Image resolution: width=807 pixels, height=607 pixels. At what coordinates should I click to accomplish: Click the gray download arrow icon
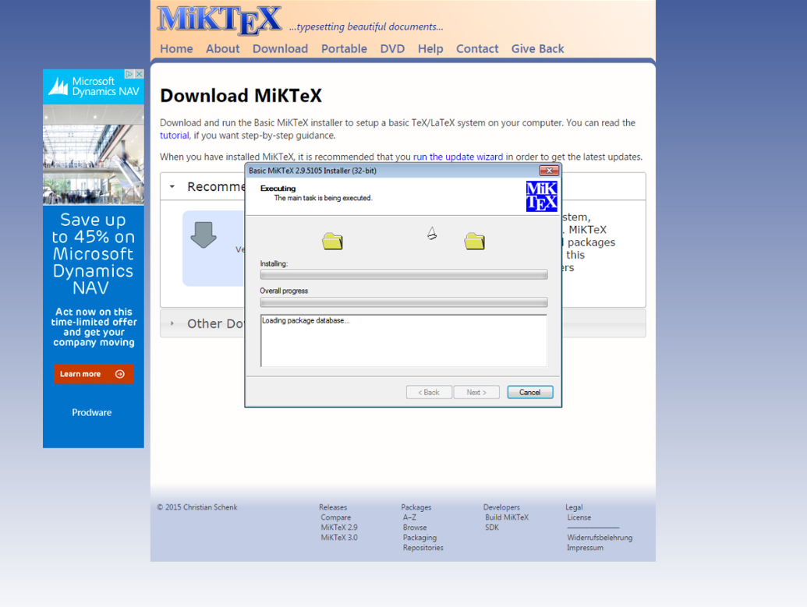point(204,235)
